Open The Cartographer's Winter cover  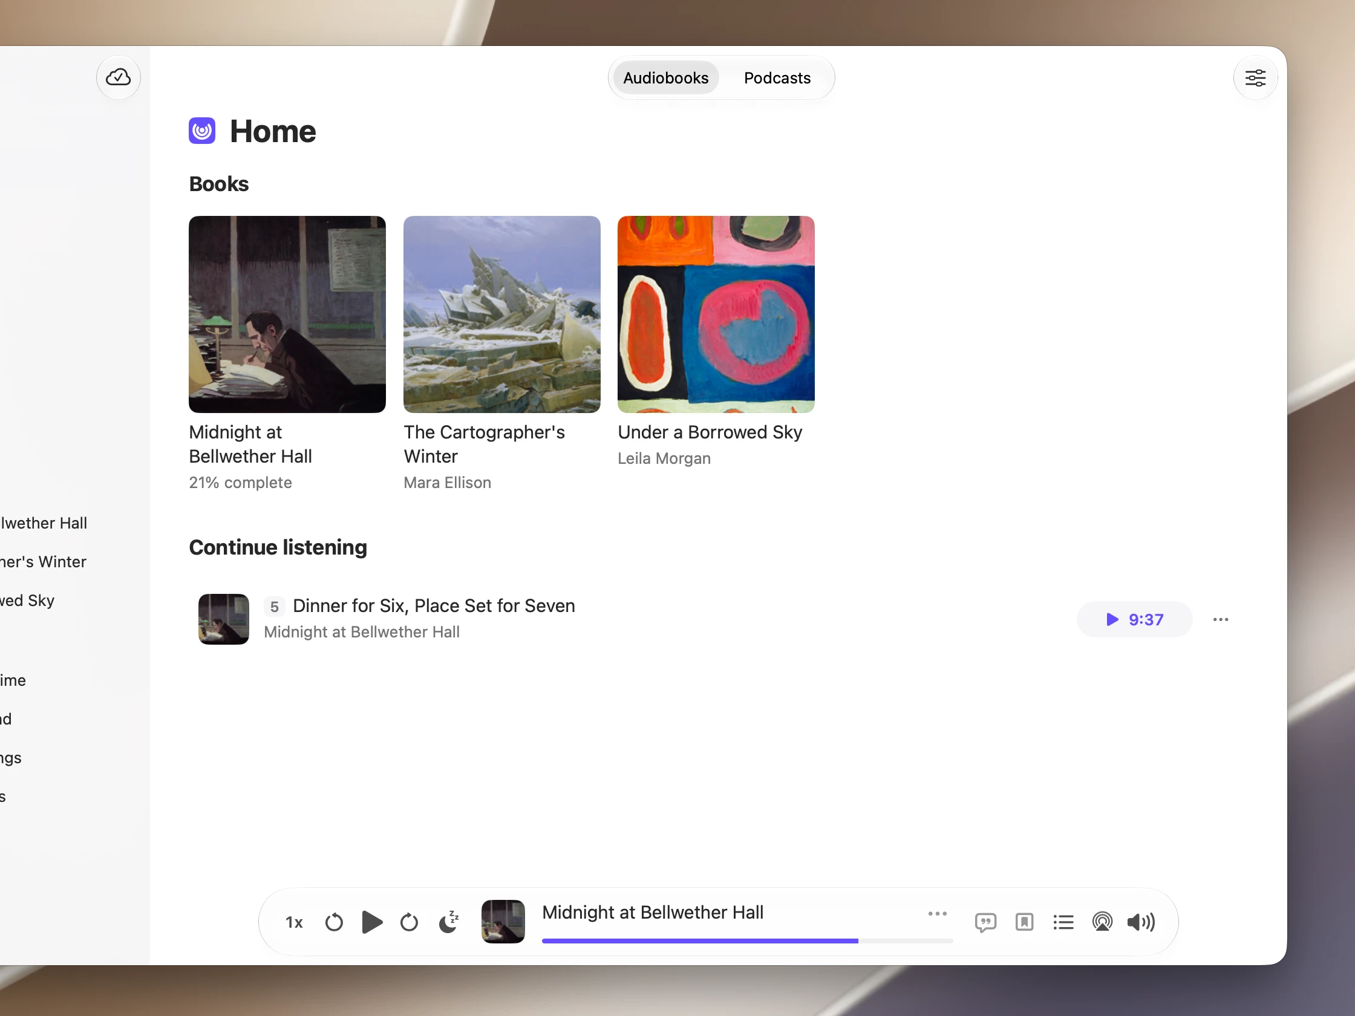tap(501, 314)
